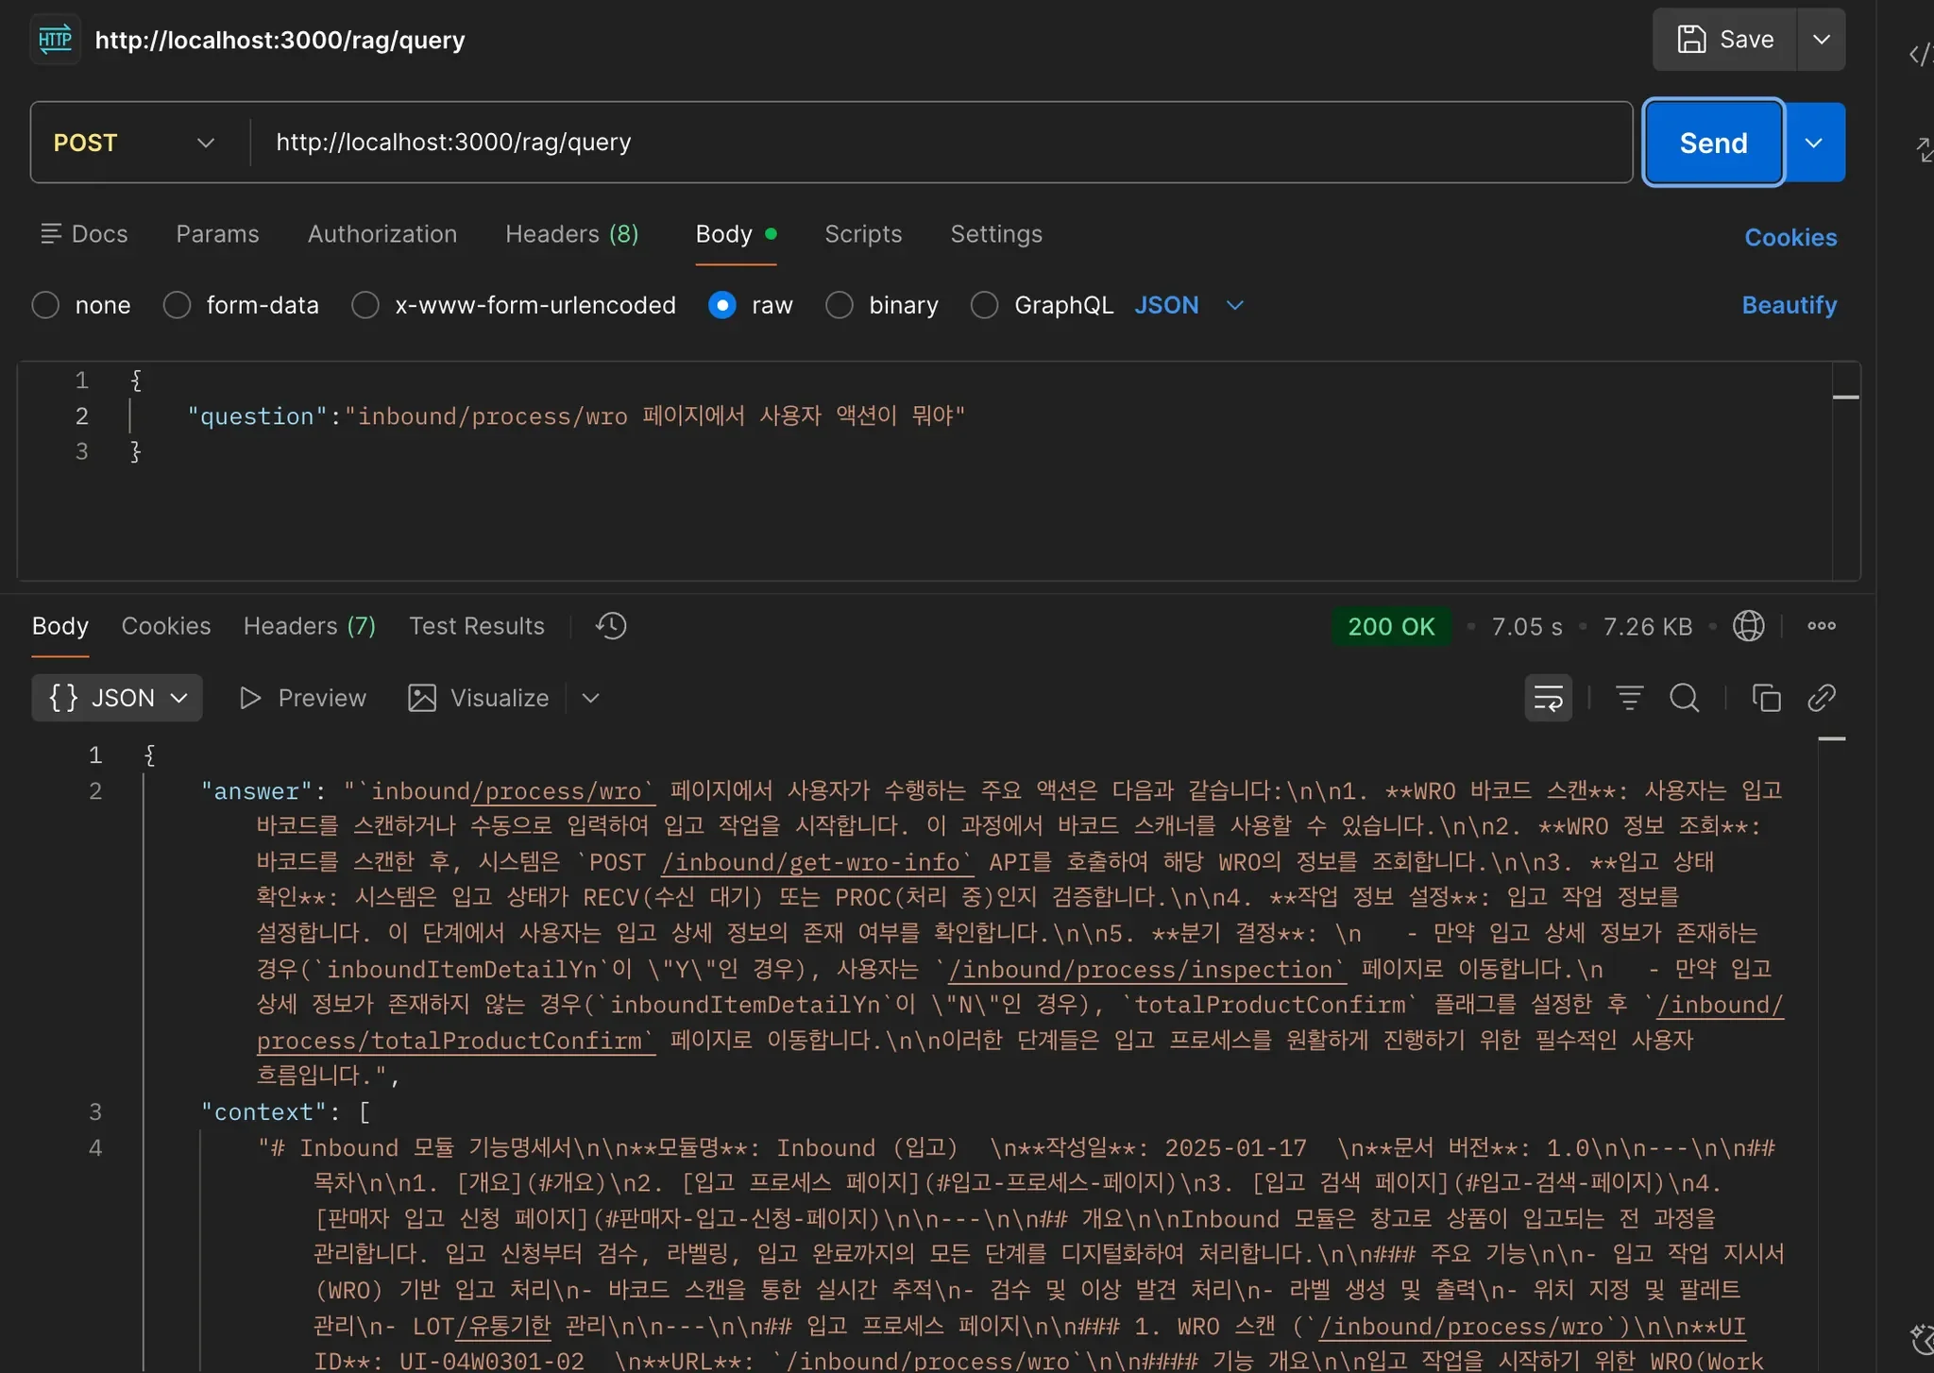The width and height of the screenshot is (1934, 1373).
Task: Click the response history clock icon
Action: (x=611, y=626)
